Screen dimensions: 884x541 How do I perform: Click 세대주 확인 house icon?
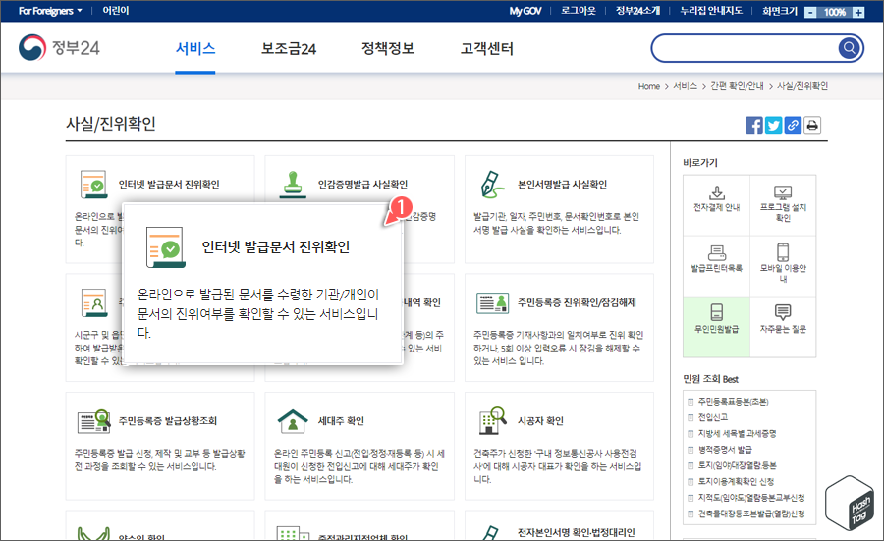click(293, 421)
